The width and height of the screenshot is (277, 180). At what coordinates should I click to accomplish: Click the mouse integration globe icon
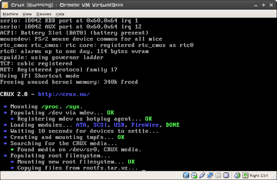click(238, 175)
